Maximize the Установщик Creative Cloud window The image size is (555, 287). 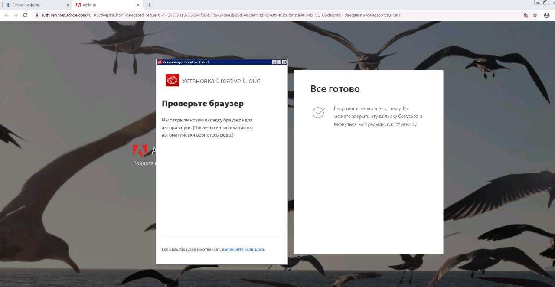(279, 62)
